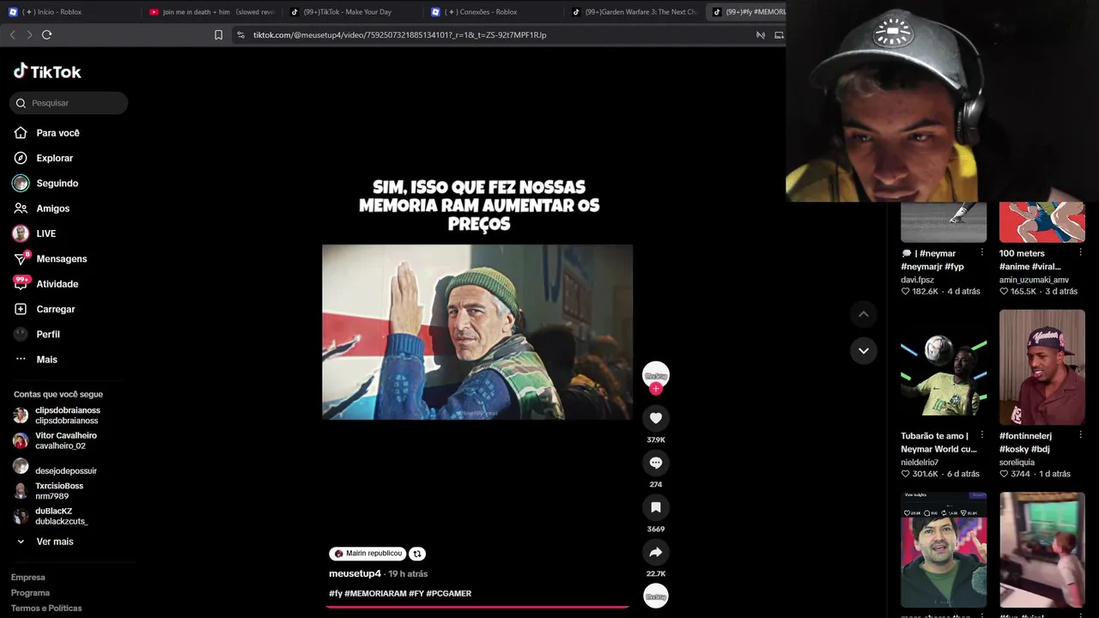Screen dimensions: 1099x618
Task: Open the Programa footer link
Action: tap(30, 593)
